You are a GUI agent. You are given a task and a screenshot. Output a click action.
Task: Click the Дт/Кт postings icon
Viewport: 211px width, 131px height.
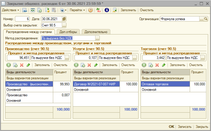tap(99, 10)
